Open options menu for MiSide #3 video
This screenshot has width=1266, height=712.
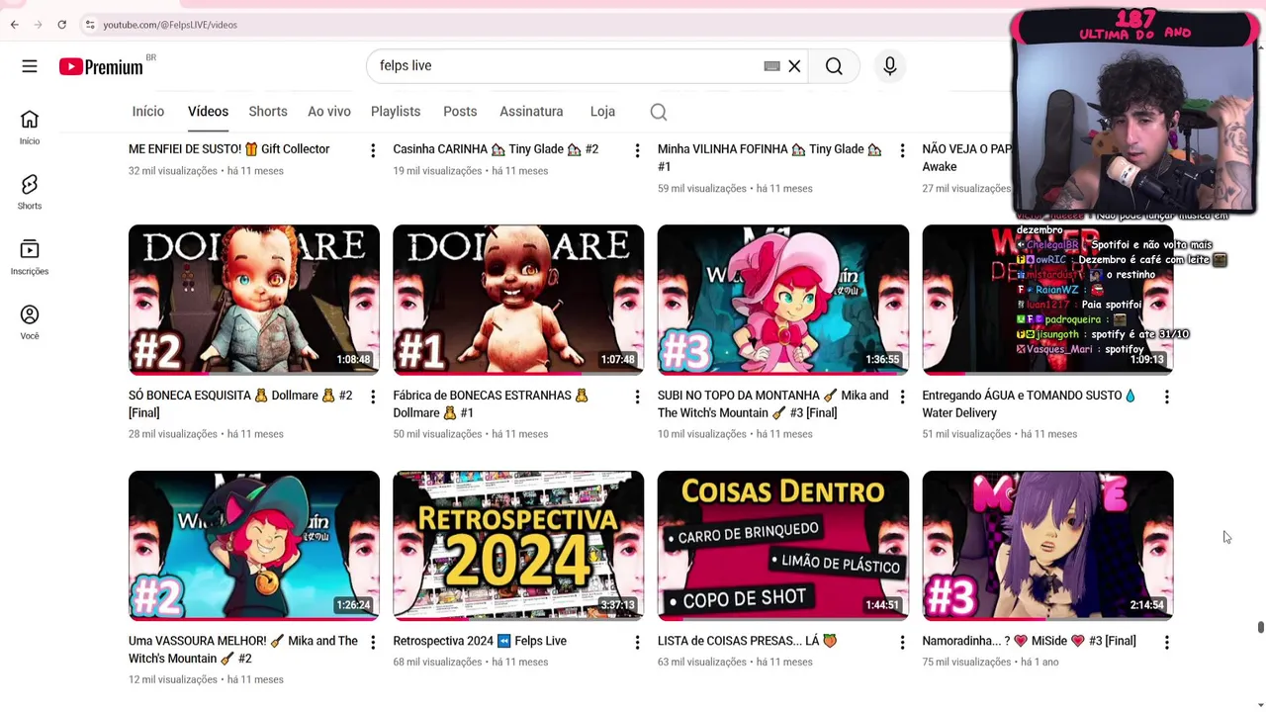(x=1166, y=643)
